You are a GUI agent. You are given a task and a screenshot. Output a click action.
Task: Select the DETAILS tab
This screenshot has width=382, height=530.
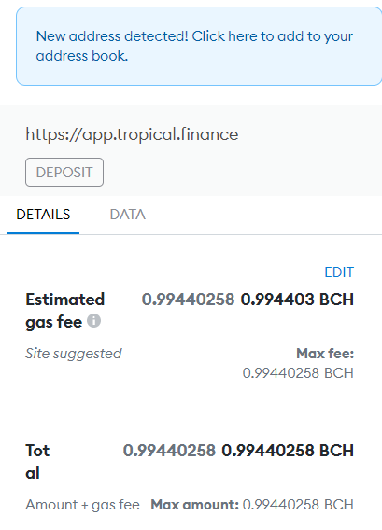coord(43,215)
